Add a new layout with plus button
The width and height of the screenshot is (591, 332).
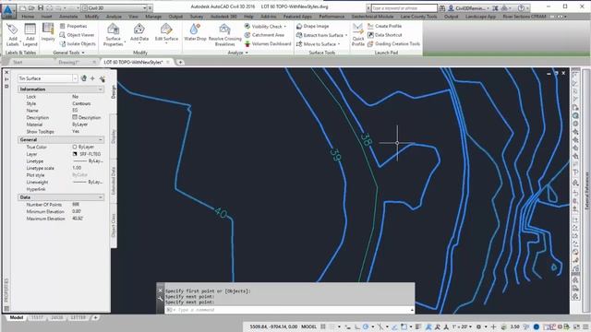96,317
